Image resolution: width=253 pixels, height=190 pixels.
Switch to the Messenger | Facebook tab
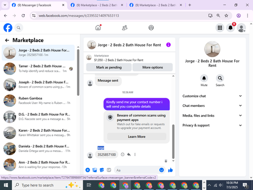point(38,5)
